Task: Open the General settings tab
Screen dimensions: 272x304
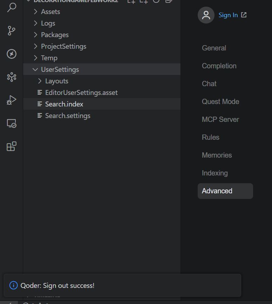Action: point(225,48)
